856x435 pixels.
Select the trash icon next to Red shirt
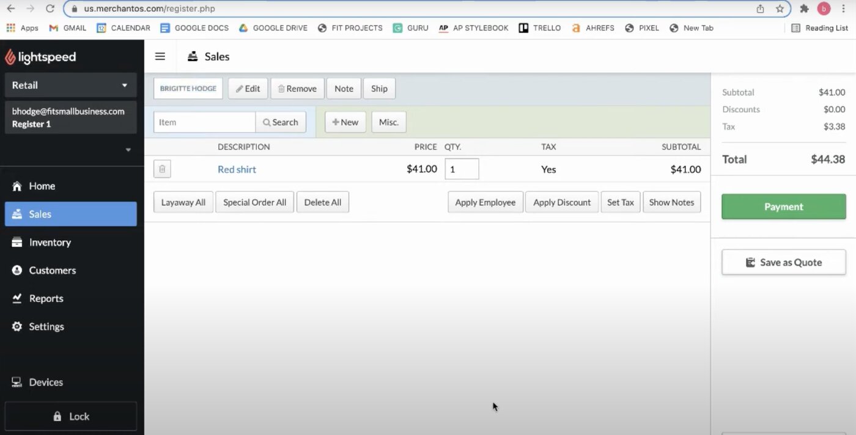(x=162, y=169)
